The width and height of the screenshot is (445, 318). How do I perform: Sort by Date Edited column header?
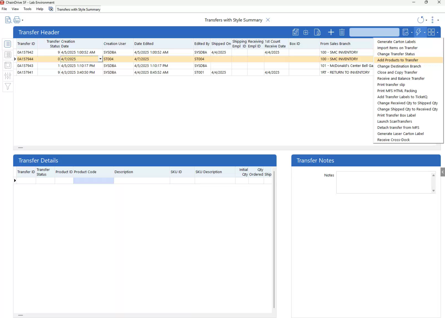(x=164, y=44)
